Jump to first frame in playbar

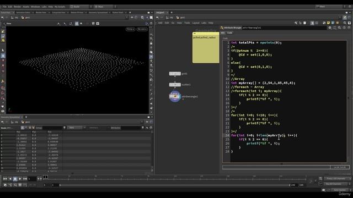coord(5,179)
